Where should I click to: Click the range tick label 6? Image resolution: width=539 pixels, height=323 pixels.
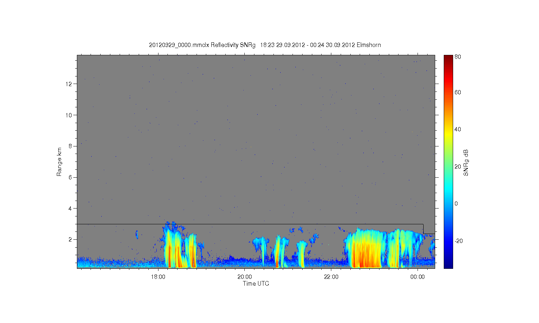pyautogui.click(x=71, y=177)
